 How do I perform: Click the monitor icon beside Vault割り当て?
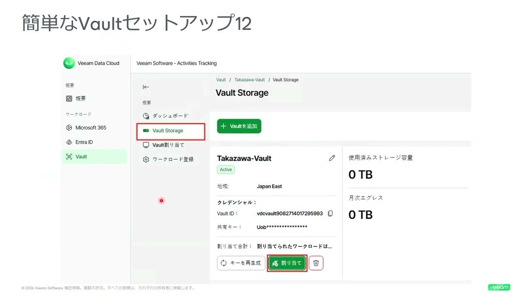pyautogui.click(x=146, y=145)
